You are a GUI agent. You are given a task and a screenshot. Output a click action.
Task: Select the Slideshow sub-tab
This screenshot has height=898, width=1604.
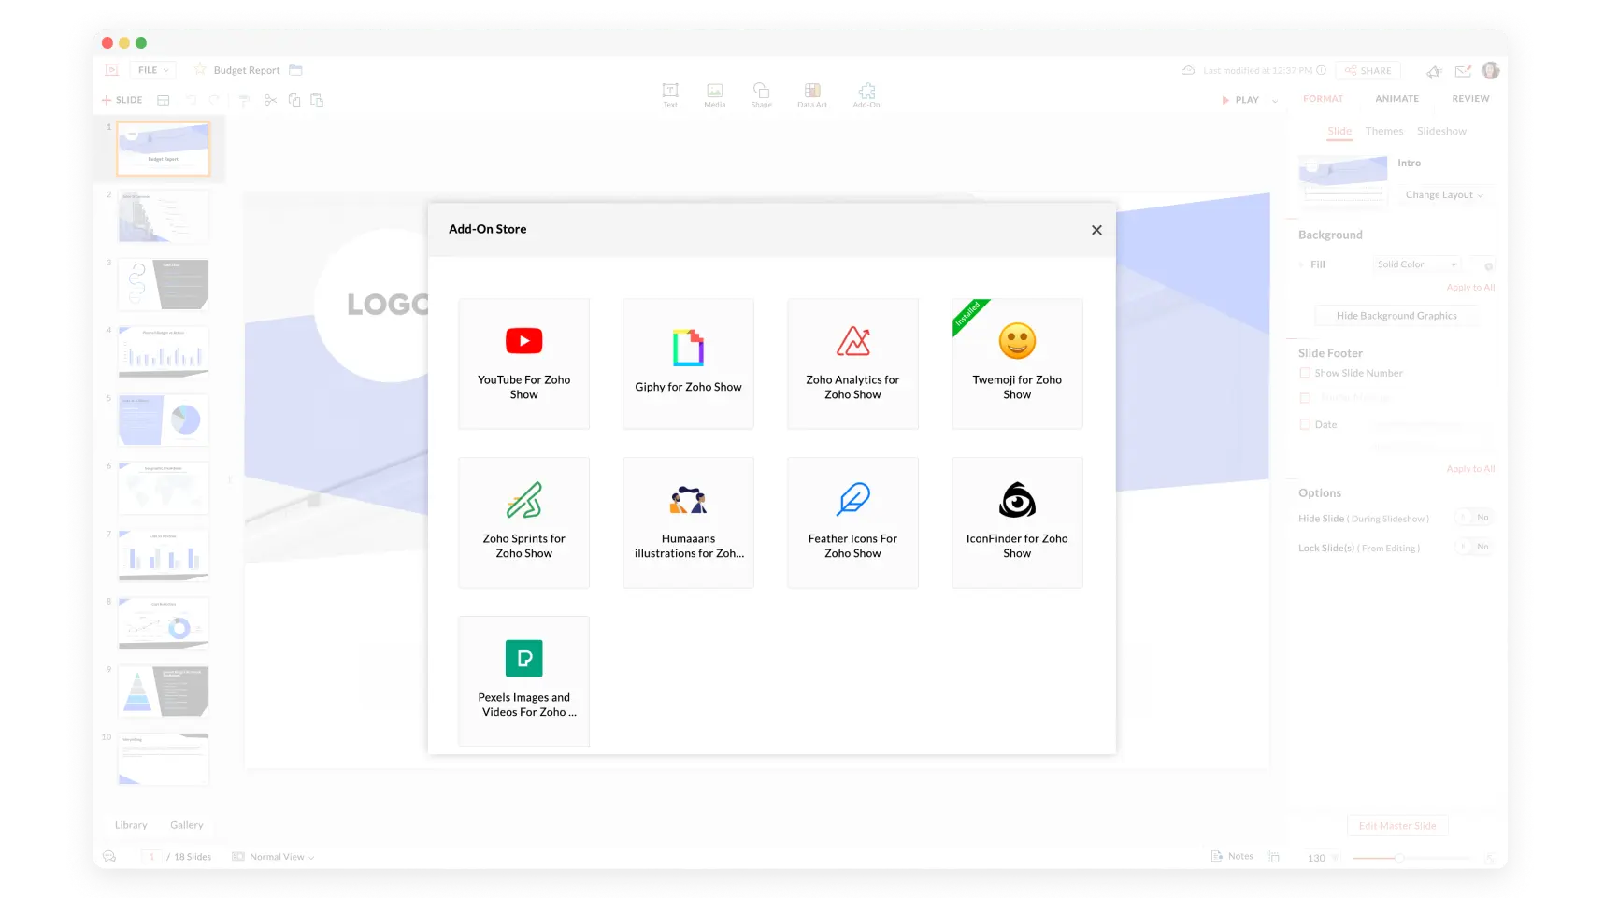click(x=1441, y=131)
